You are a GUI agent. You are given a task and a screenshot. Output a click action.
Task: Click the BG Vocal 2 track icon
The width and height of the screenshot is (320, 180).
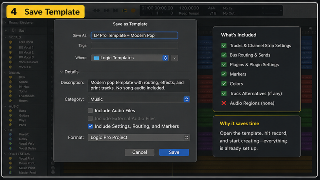[10, 52]
